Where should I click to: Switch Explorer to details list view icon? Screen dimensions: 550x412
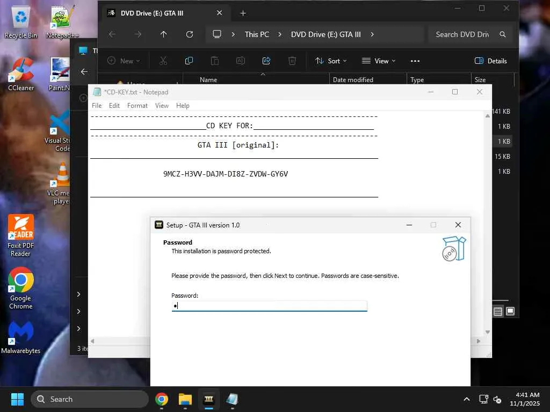coord(498,311)
